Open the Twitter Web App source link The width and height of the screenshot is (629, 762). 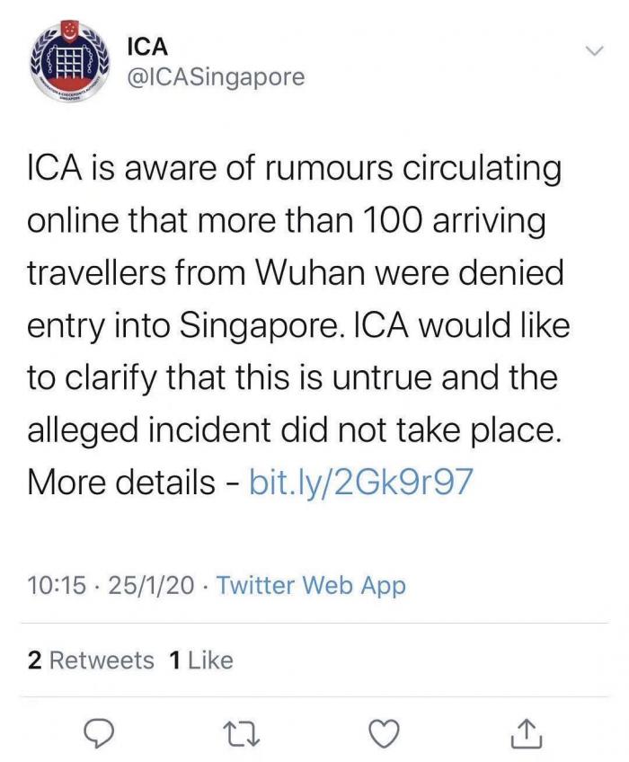coord(311,586)
